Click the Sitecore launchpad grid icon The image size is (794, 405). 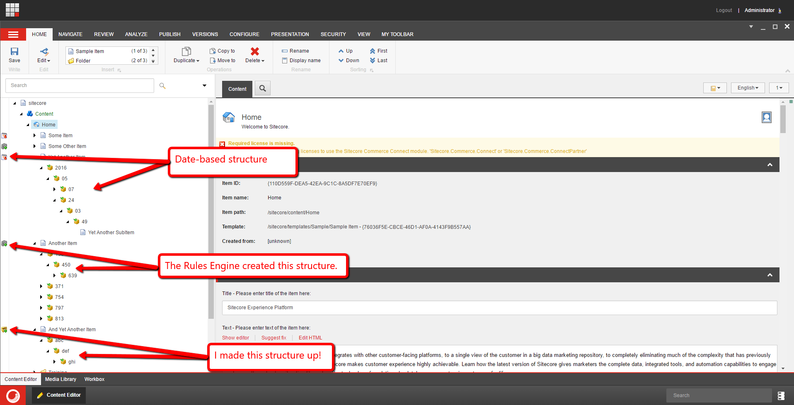pos(12,10)
